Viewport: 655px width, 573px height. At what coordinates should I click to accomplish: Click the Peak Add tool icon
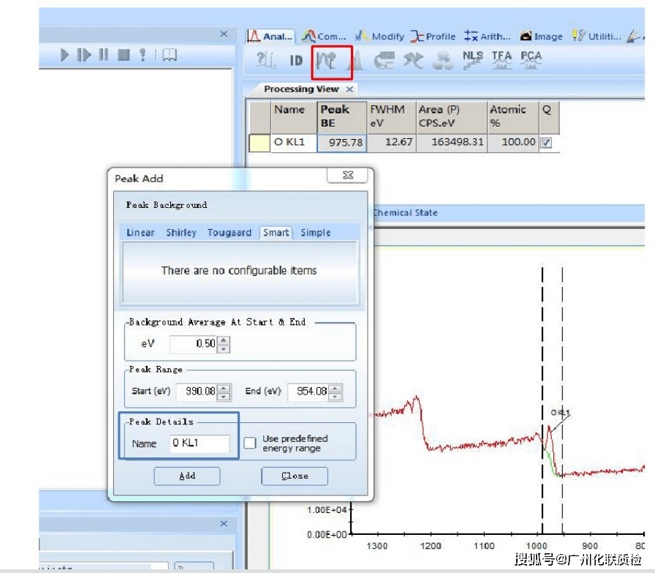pos(326,61)
